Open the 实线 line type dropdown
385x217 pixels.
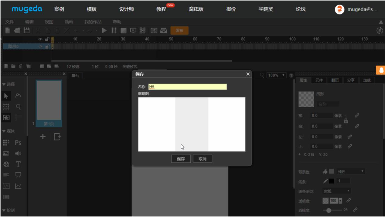pyautogui.click(x=336, y=191)
